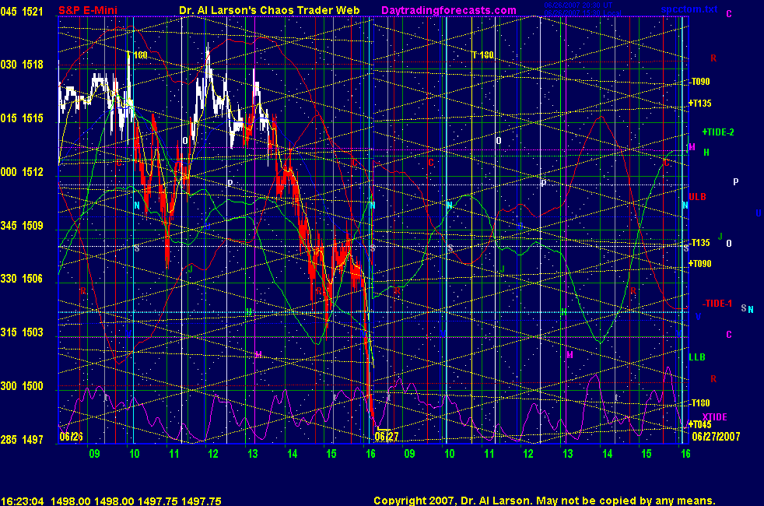Click the 315 1503 price axis label
764x506 pixels.
coord(22,332)
